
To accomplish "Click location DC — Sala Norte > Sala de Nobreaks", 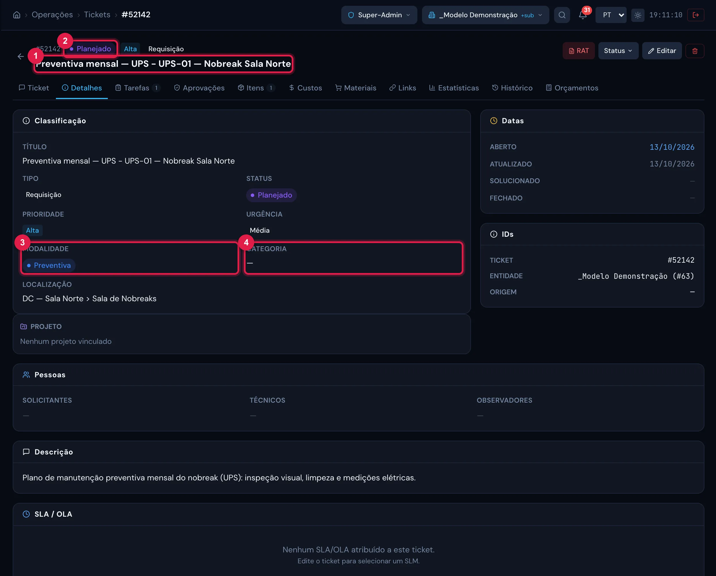I will (89, 299).
